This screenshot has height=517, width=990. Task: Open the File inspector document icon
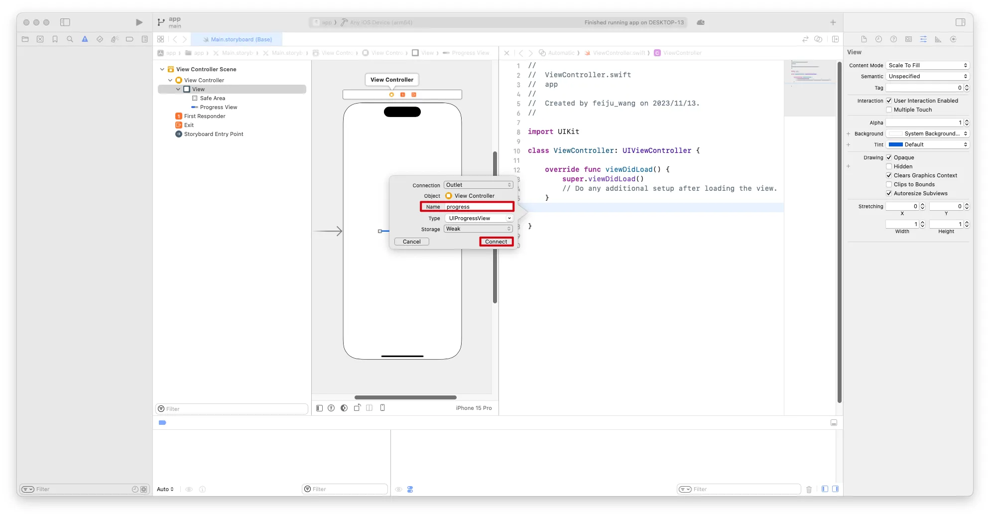[864, 39]
